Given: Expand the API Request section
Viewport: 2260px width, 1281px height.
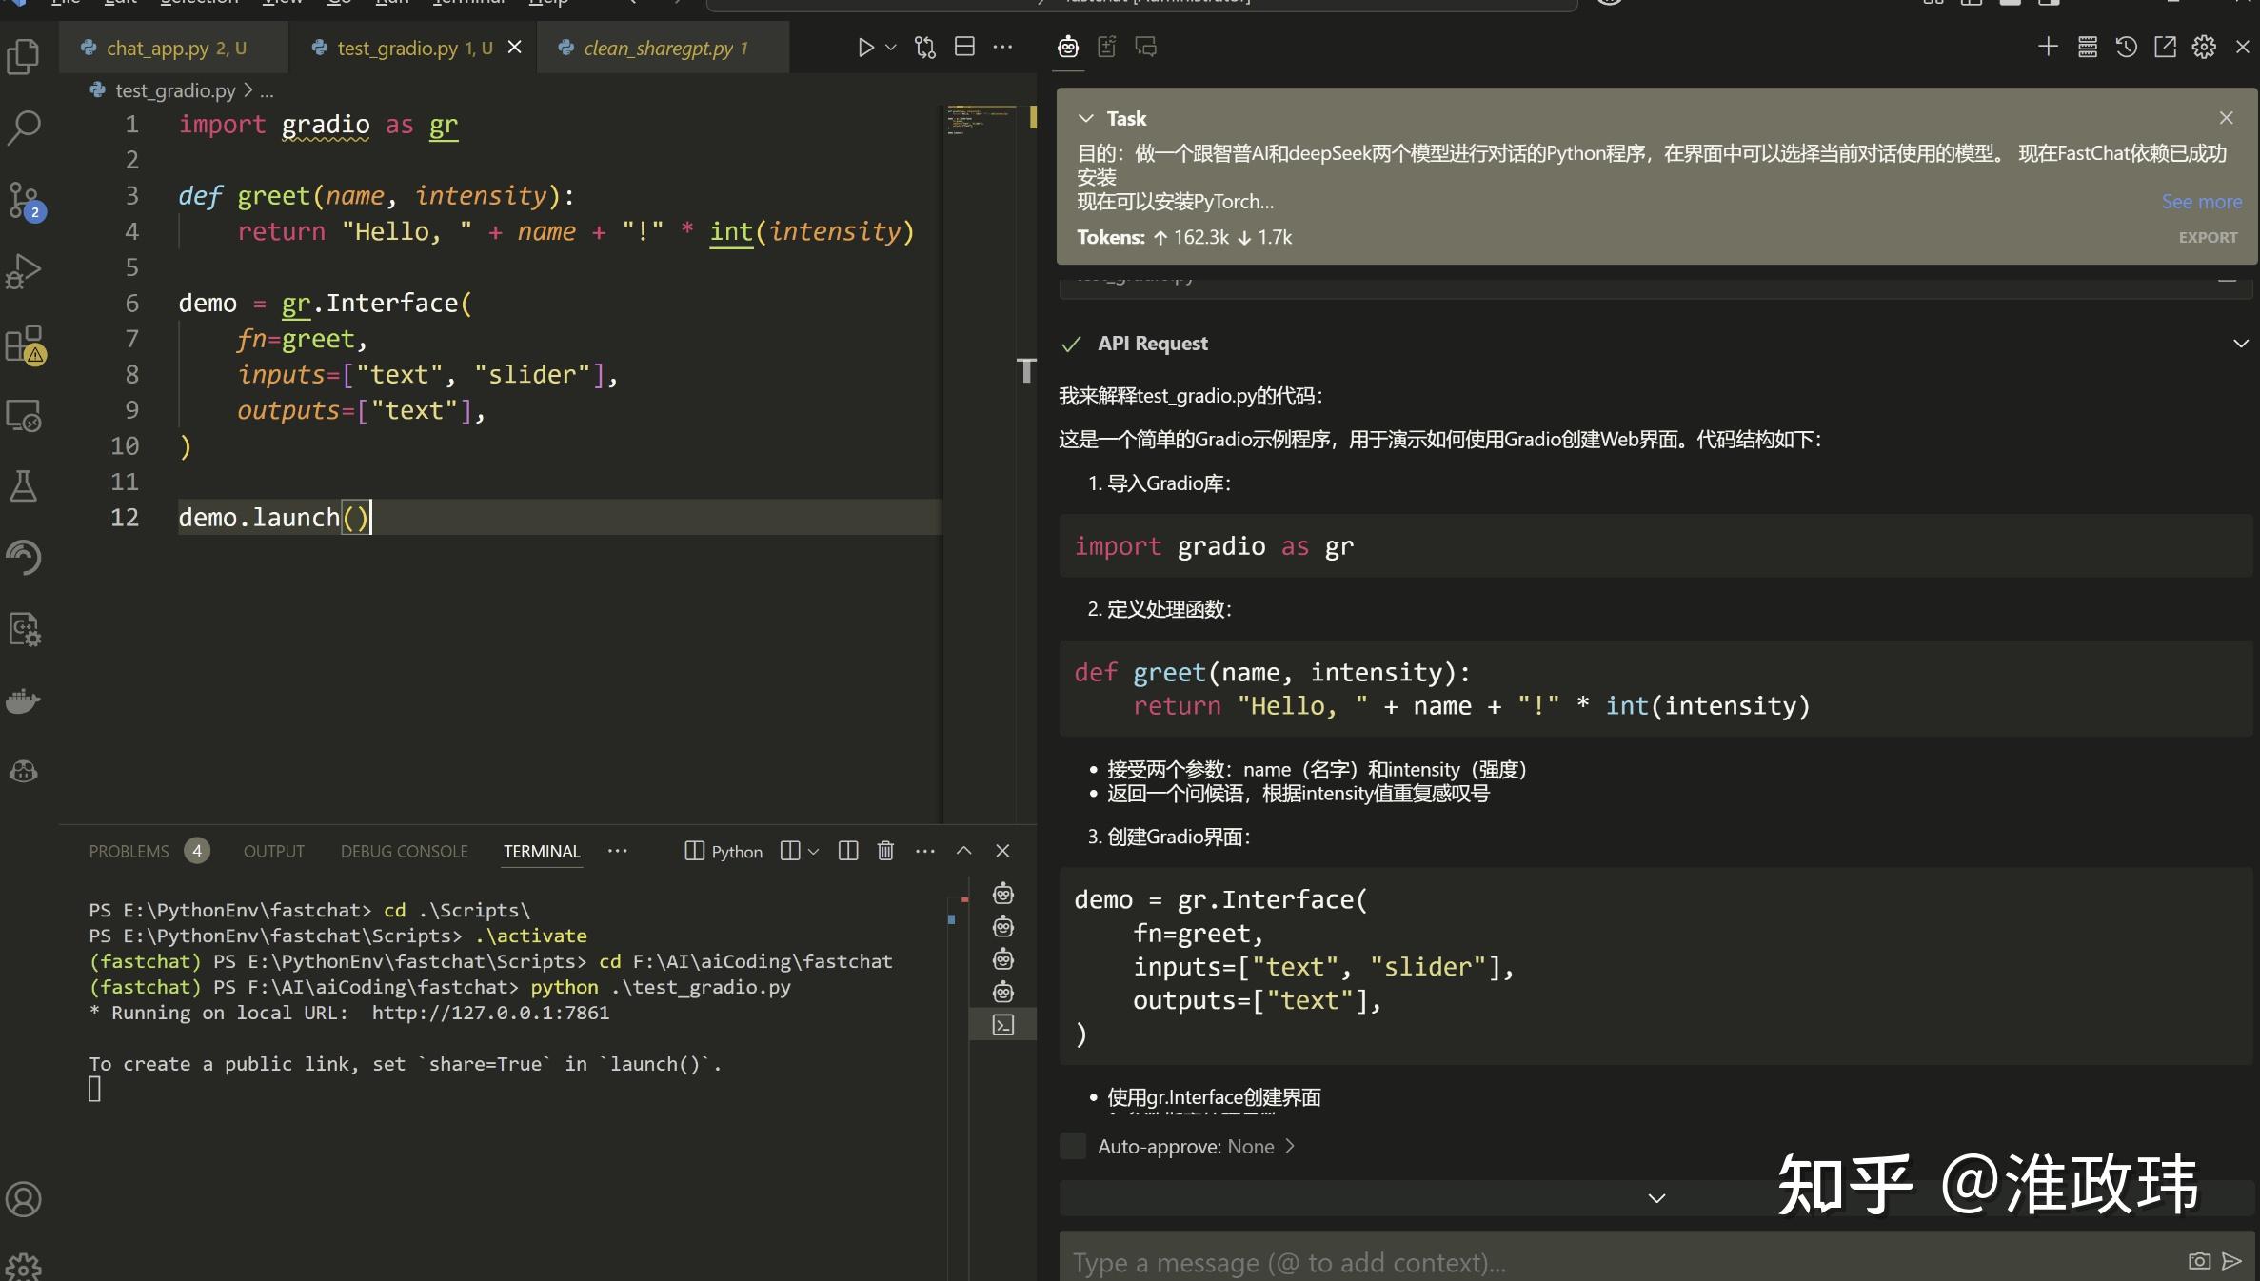Looking at the screenshot, I should pyautogui.click(x=2241, y=344).
